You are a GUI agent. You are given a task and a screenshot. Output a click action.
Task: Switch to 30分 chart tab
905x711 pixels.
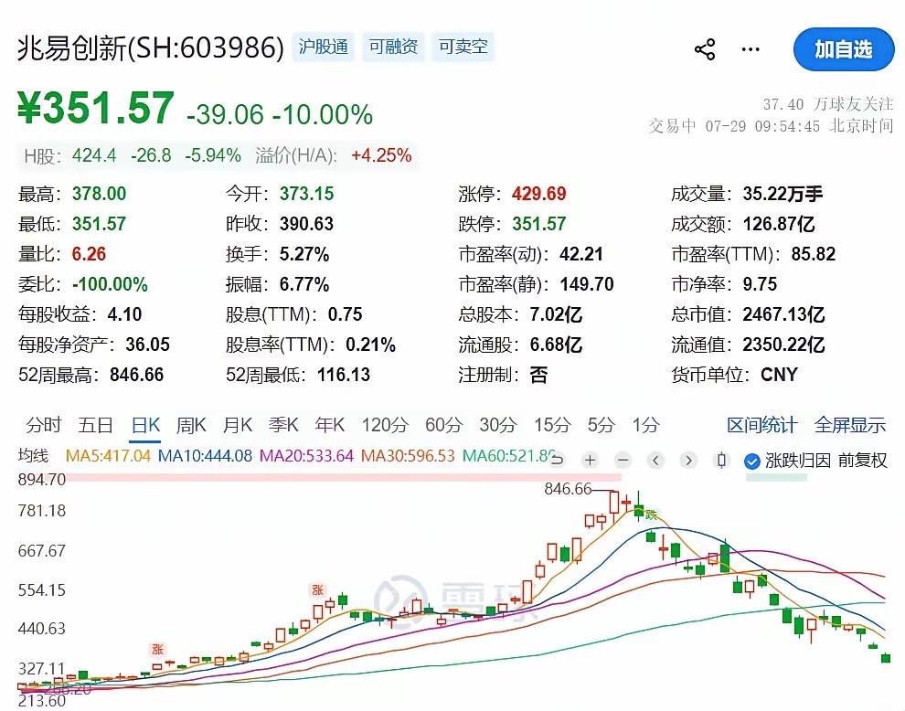tap(498, 425)
